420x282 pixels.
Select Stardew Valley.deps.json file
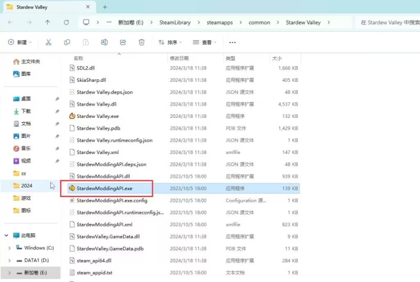coord(105,92)
